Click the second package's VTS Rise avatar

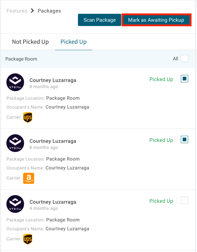[x=15, y=143]
